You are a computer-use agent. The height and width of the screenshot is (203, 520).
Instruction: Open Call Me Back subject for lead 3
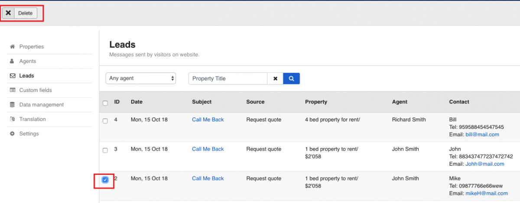coord(208,149)
